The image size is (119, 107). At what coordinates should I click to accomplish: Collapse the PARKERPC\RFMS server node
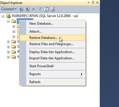(x=3, y=16)
